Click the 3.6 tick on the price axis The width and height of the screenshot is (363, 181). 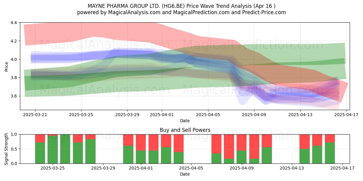tap(14, 96)
